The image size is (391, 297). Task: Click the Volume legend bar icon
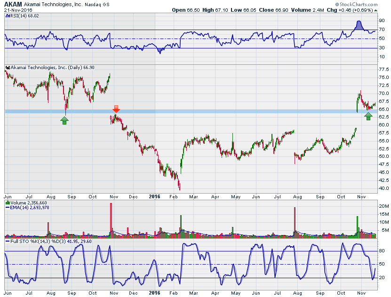tap(7, 203)
